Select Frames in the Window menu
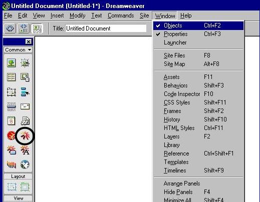This screenshot has height=202, width=260. click(x=198, y=111)
